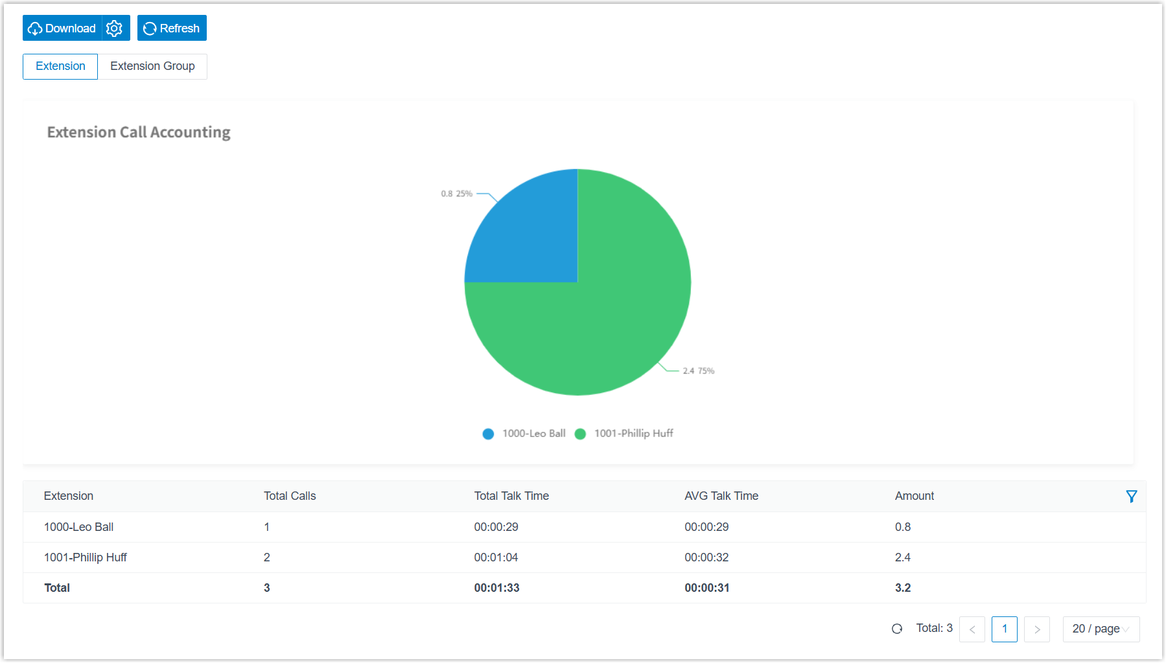Switch to the Extension Group tab
The image size is (1166, 663).
(152, 66)
